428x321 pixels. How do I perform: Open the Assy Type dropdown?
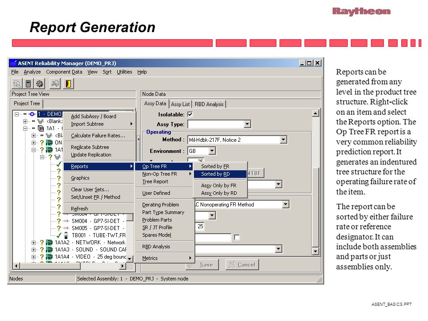click(x=247, y=124)
